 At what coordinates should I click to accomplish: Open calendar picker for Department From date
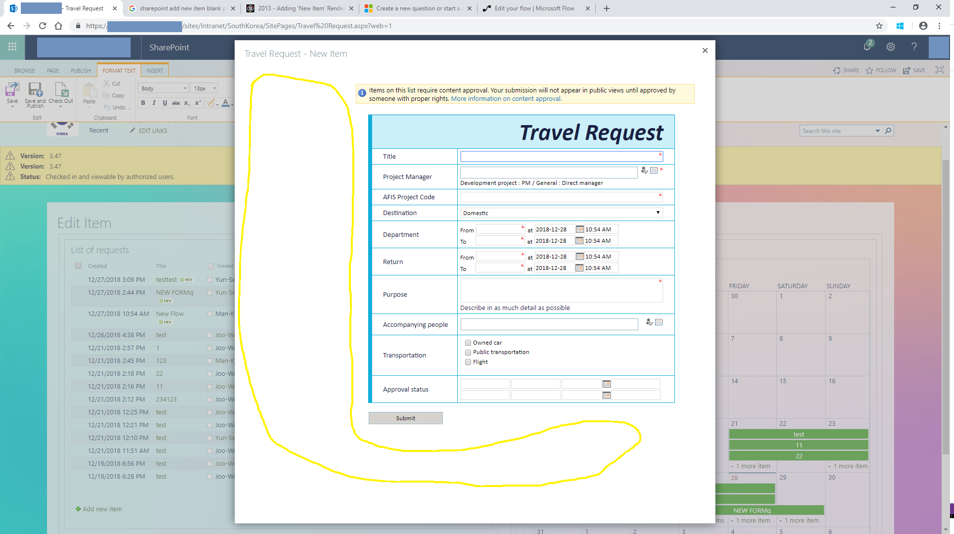pyautogui.click(x=580, y=229)
